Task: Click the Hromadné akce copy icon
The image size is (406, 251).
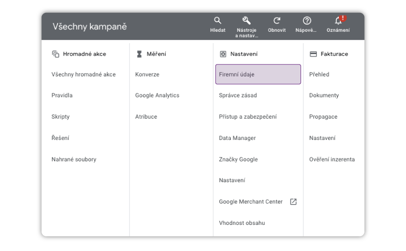Action: pyautogui.click(x=56, y=54)
